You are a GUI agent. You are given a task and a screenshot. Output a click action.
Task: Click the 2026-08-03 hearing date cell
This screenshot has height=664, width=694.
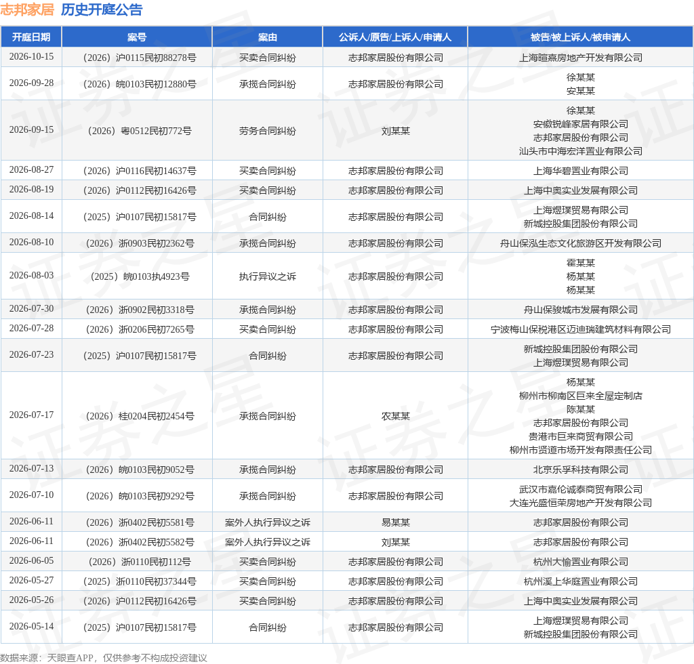coord(31,276)
